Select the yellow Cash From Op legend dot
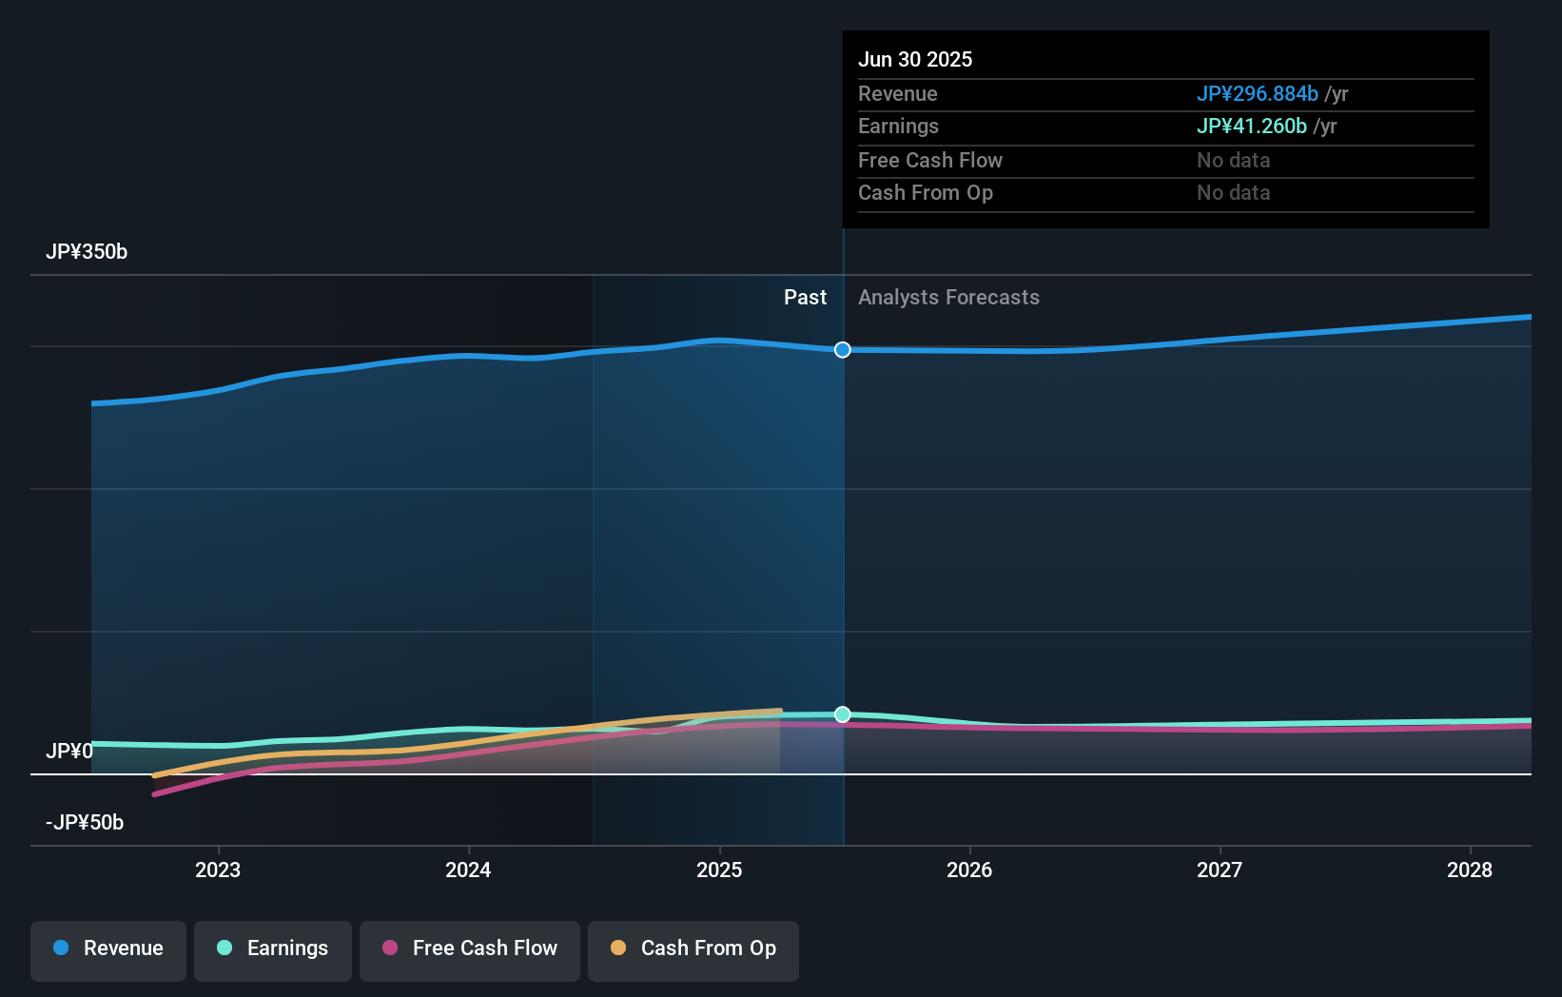 point(617,948)
